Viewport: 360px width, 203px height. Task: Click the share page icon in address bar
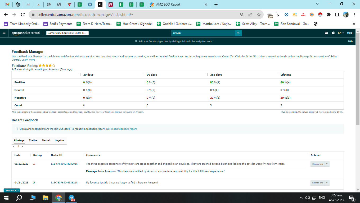pyautogui.click(x=250, y=15)
